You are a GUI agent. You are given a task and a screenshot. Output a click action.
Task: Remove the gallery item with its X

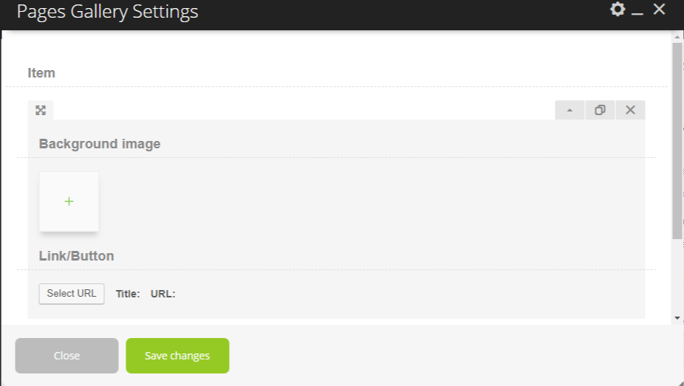(630, 110)
